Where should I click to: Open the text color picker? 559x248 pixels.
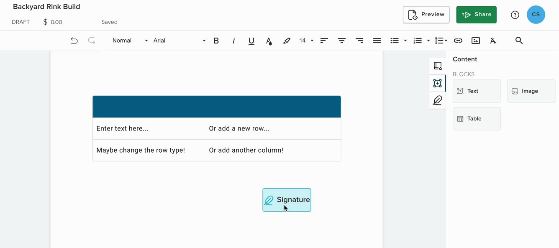tap(269, 41)
